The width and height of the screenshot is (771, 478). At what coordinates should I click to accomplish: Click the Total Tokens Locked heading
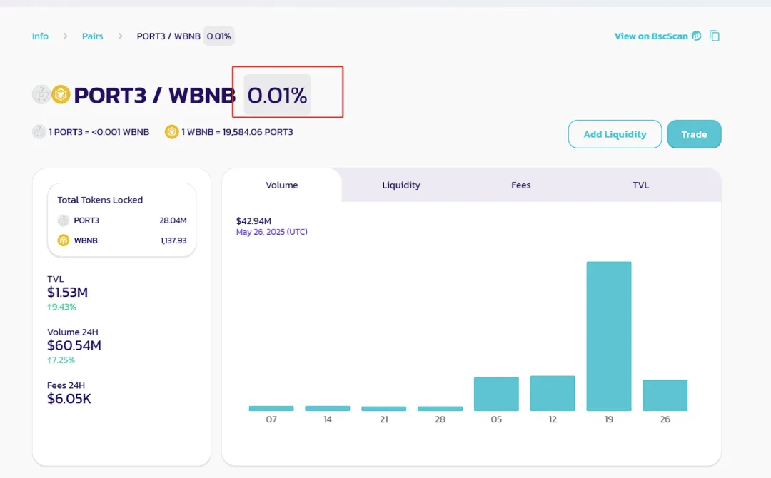(x=100, y=200)
